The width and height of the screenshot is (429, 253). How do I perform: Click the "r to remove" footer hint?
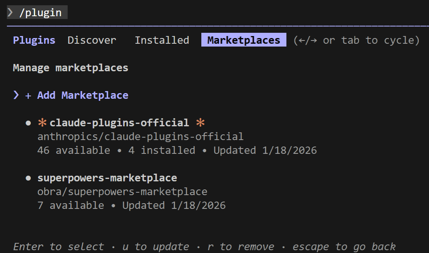(x=241, y=247)
